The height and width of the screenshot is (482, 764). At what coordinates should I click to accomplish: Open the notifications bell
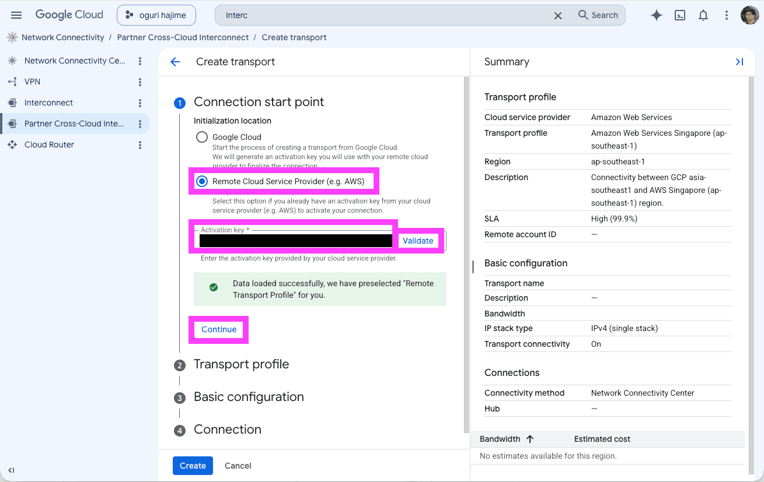[x=703, y=16]
